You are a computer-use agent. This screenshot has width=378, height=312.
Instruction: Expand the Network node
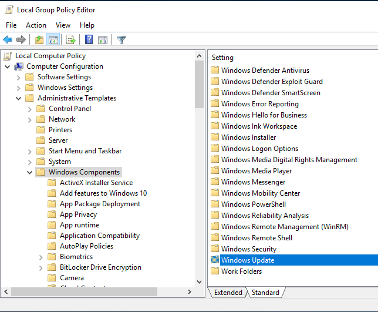[x=30, y=120]
